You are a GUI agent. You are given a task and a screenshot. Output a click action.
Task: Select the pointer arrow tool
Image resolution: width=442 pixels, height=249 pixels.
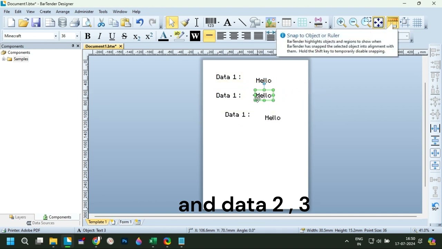[x=172, y=22]
